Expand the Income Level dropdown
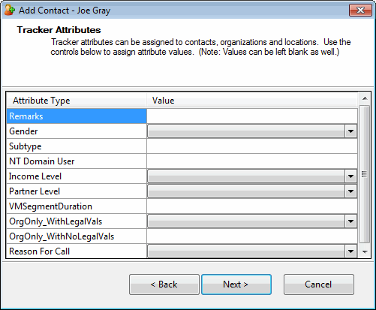Viewport: 376px width, 310px height. tap(350, 176)
